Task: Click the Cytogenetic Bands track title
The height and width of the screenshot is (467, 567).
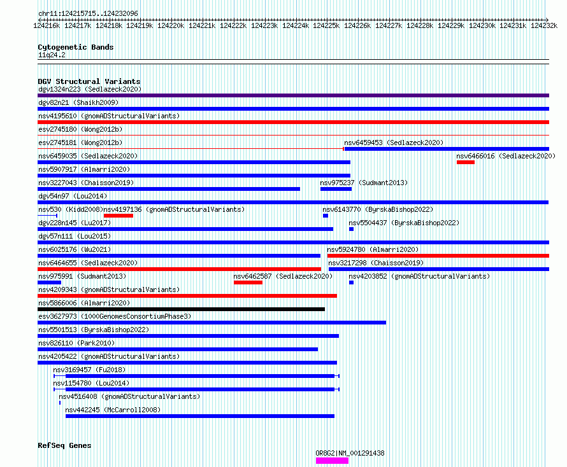Action: [x=76, y=47]
